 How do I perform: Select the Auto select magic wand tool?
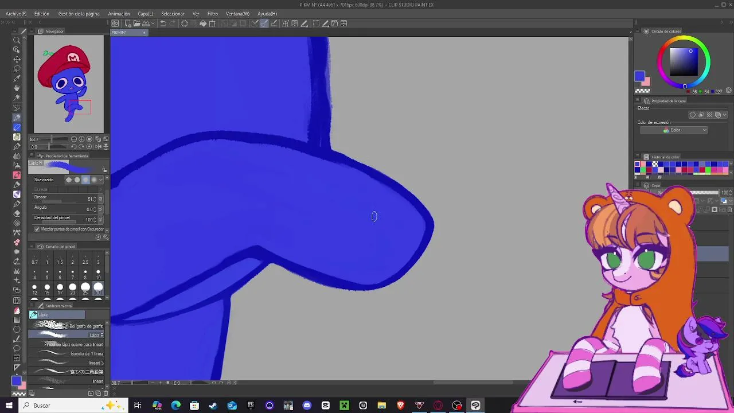17,98
